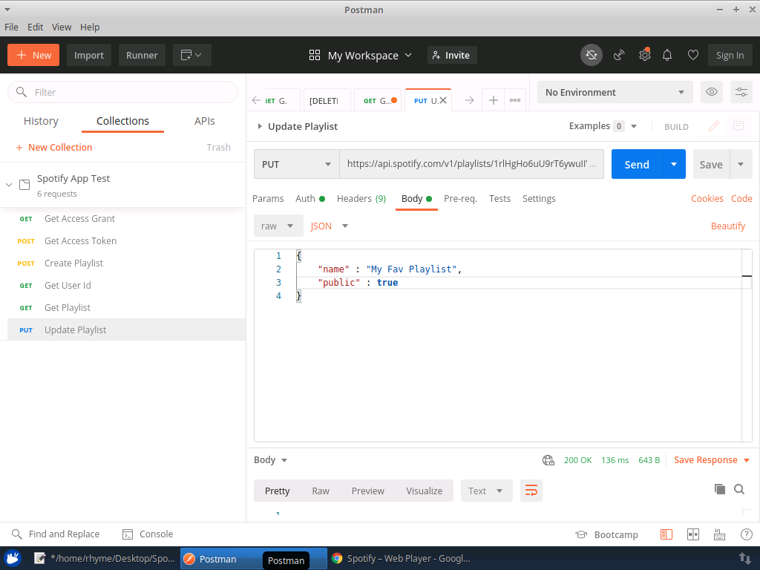Open the Send options arrow
The width and height of the screenshot is (760, 570).
(x=674, y=164)
